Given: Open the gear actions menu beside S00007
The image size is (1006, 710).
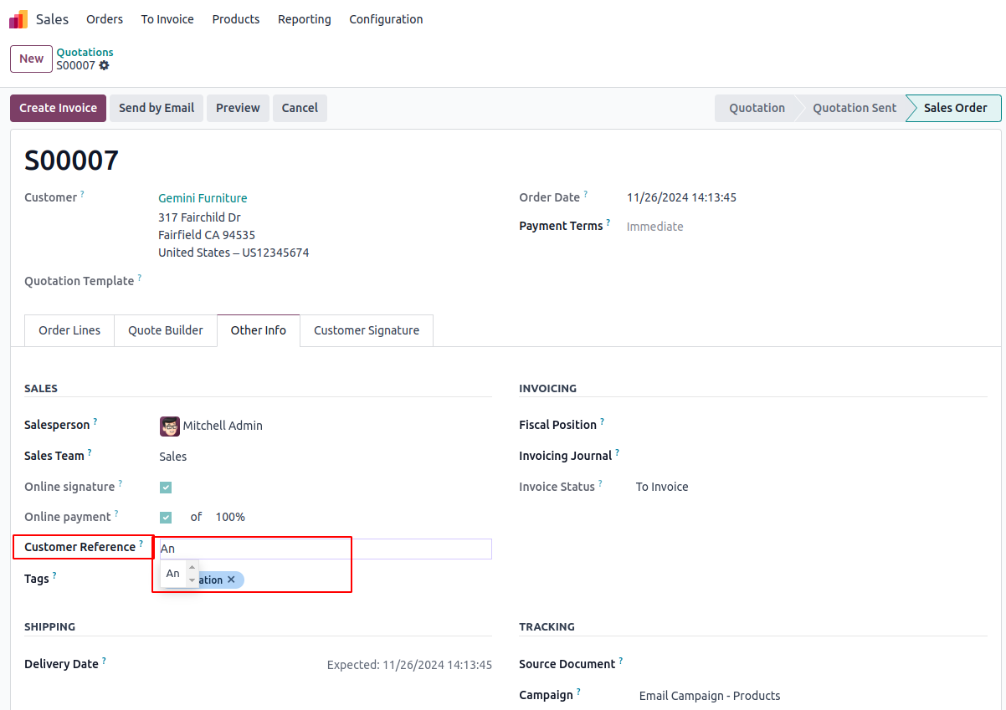Looking at the screenshot, I should (105, 65).
